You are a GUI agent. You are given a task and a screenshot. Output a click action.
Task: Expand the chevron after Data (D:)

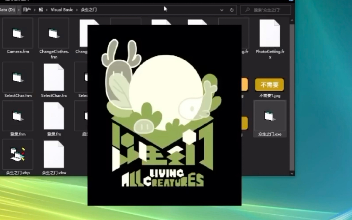coord(19,10)
